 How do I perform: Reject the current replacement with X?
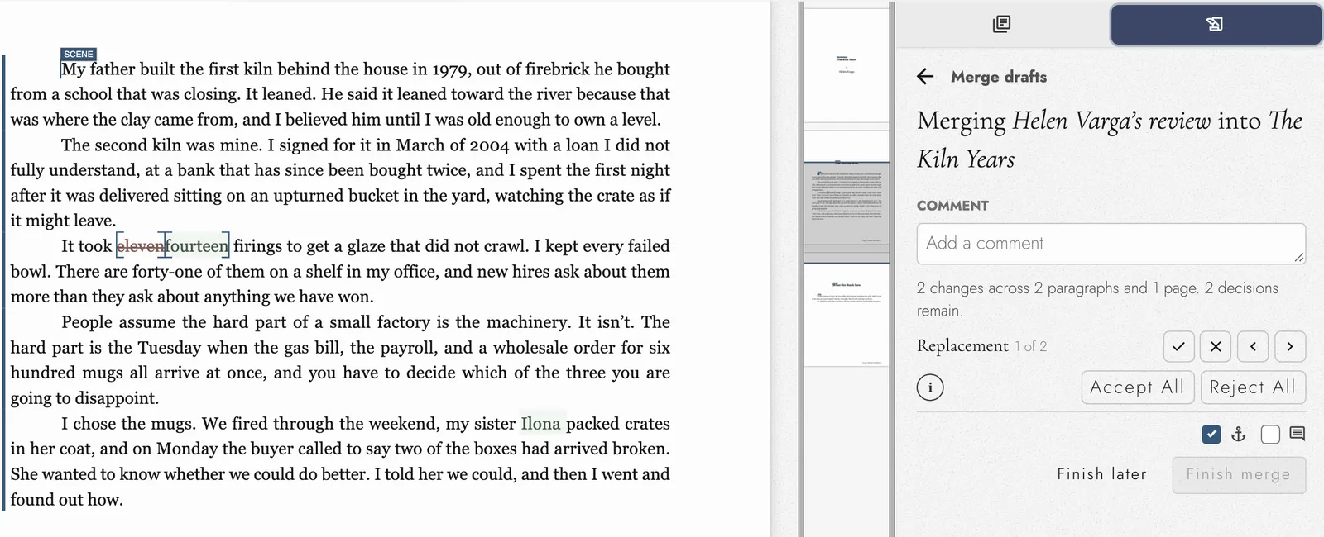1216,346
